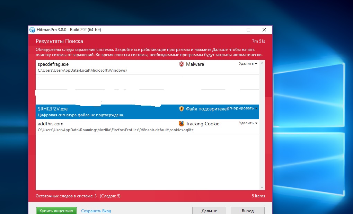Click the Malware classification label

(195, 64)
